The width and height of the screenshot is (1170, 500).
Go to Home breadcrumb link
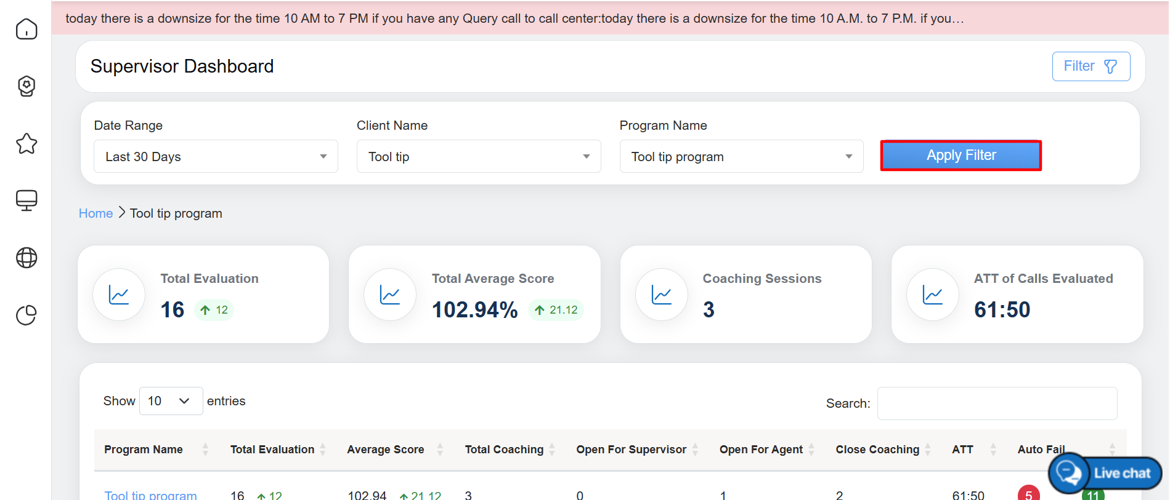pyautogui.click(x=95, y=213)
